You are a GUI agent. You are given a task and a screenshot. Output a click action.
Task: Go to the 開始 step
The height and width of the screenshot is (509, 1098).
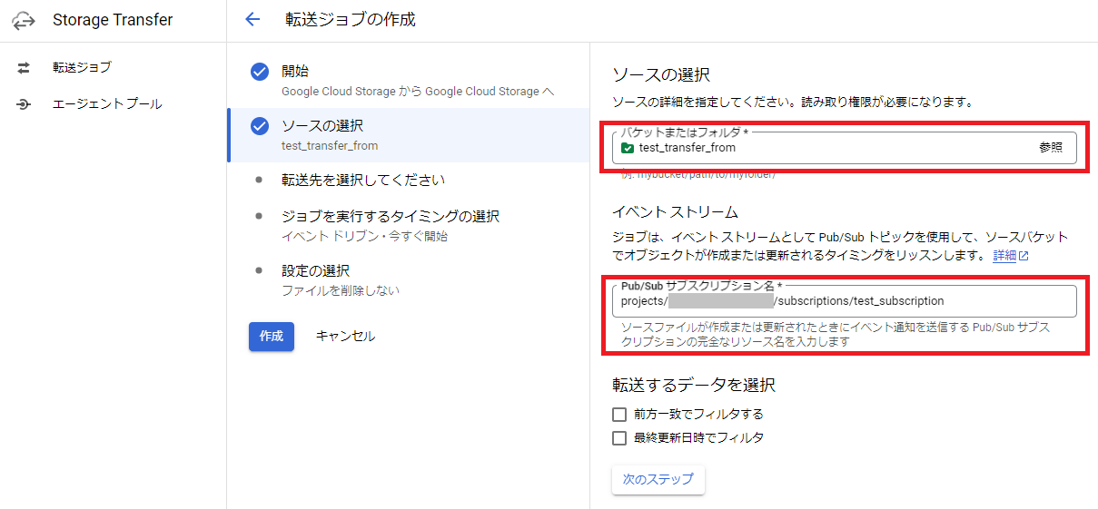(x=409, y=81)
